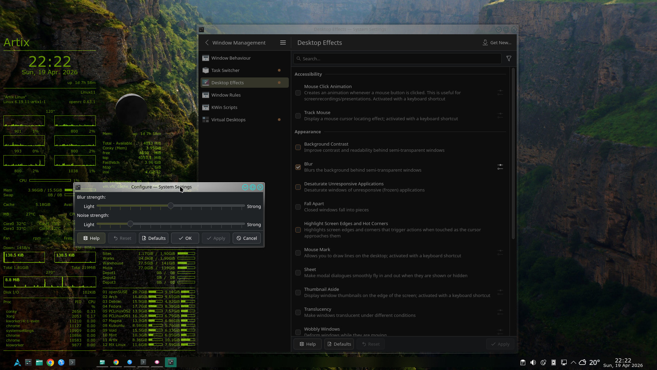
Task: Click the filter funnel icon
Action: coord(509,59)
